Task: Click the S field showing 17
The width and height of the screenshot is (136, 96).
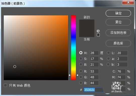Action: (x=94, y=59)
